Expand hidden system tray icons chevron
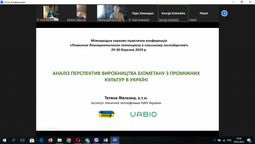Screen dimensions: 255x144 [x=214, y=140]
